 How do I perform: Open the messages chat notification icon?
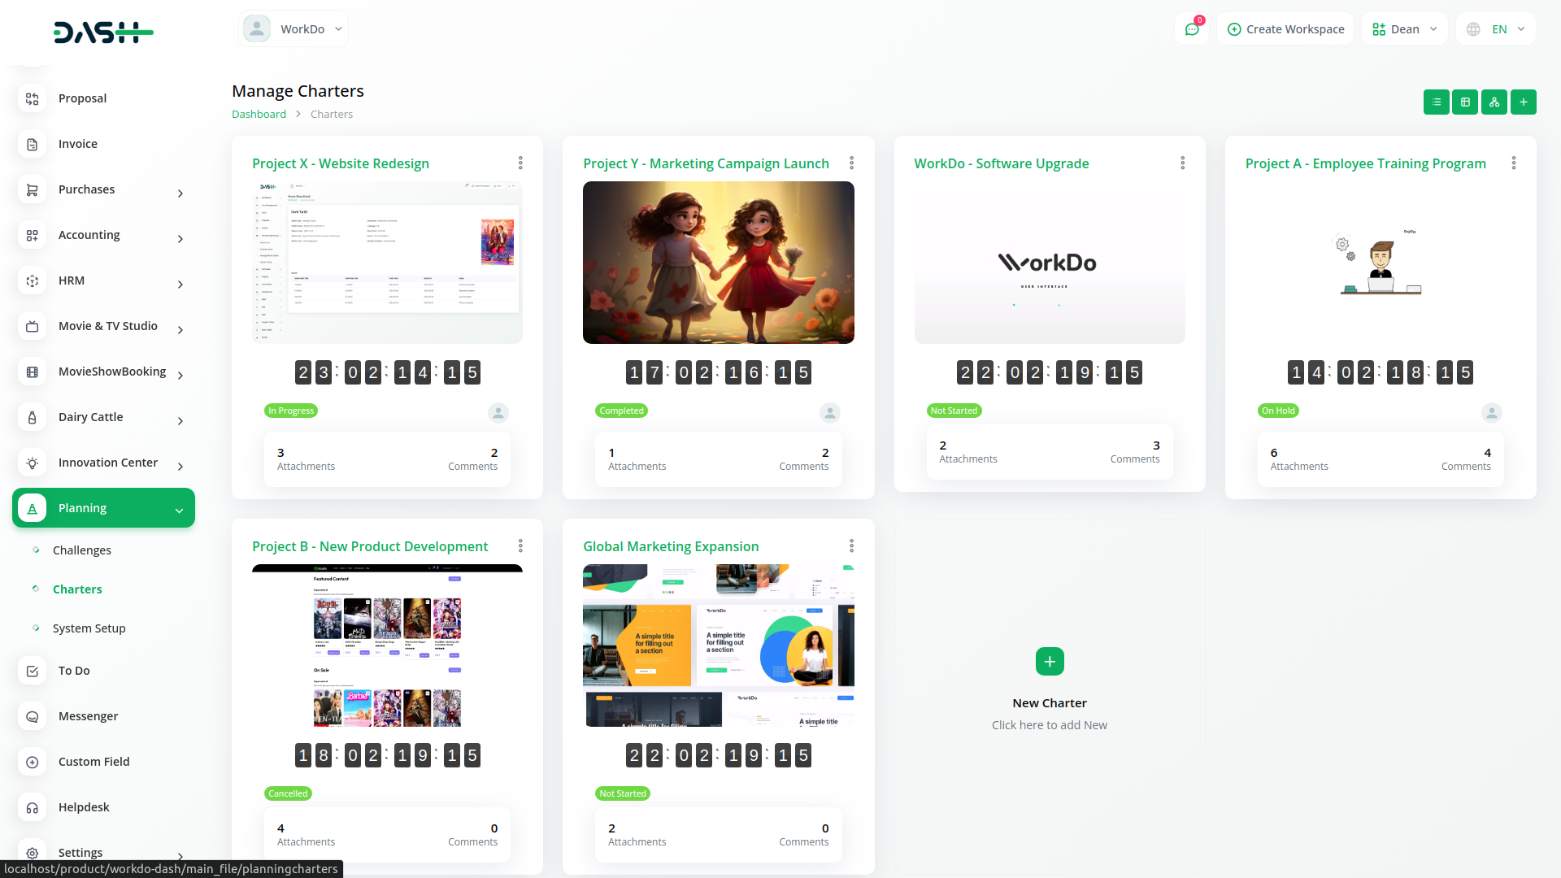pos(1192,29)
